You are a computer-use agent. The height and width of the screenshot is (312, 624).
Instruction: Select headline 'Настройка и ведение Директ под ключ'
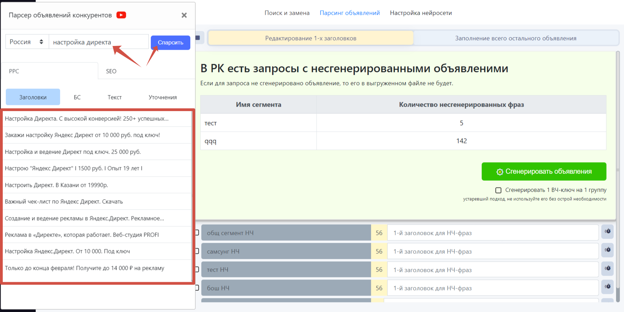[x=97, y=152]
